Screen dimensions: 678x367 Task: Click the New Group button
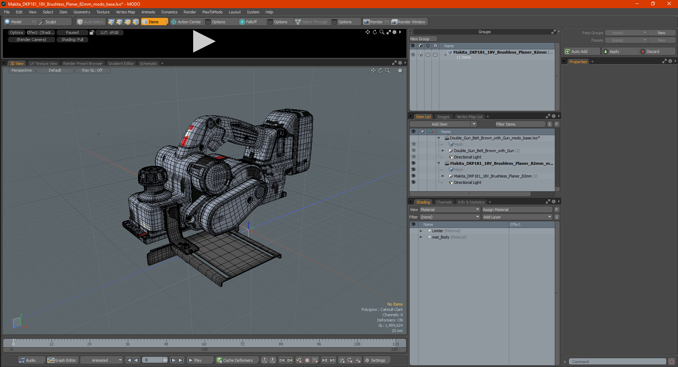[423, 39]
